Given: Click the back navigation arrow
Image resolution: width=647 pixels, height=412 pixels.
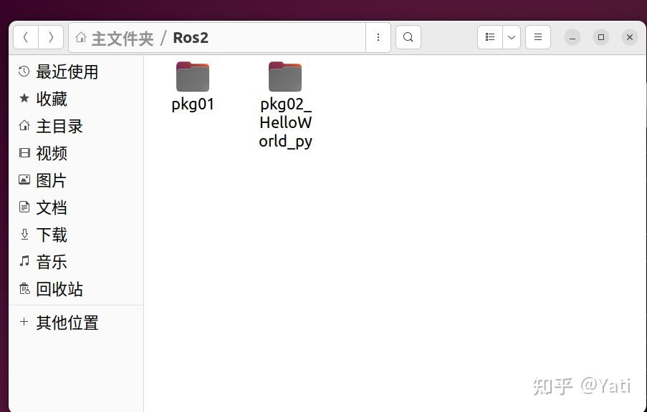Looking at the screenshot, I should click(x=25, y=36).
